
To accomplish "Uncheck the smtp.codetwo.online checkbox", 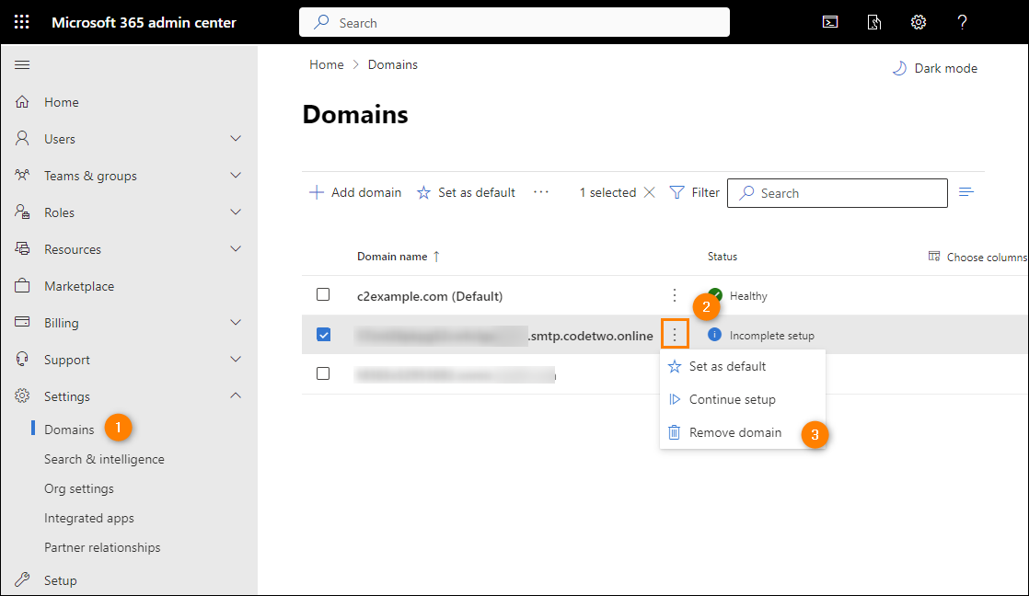I will 323,335.
